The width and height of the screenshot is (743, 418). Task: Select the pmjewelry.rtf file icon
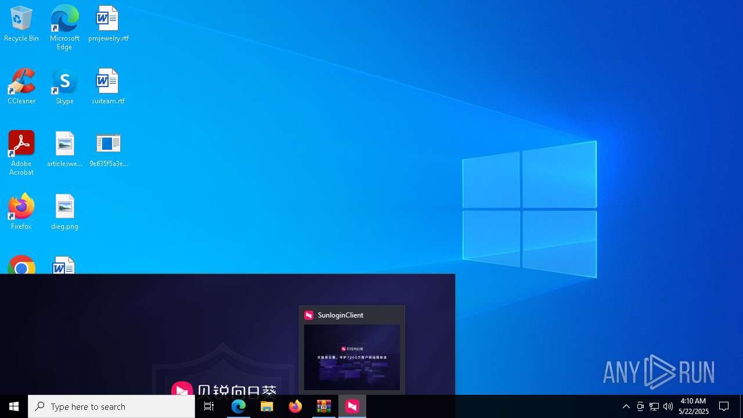pos(108,24)
